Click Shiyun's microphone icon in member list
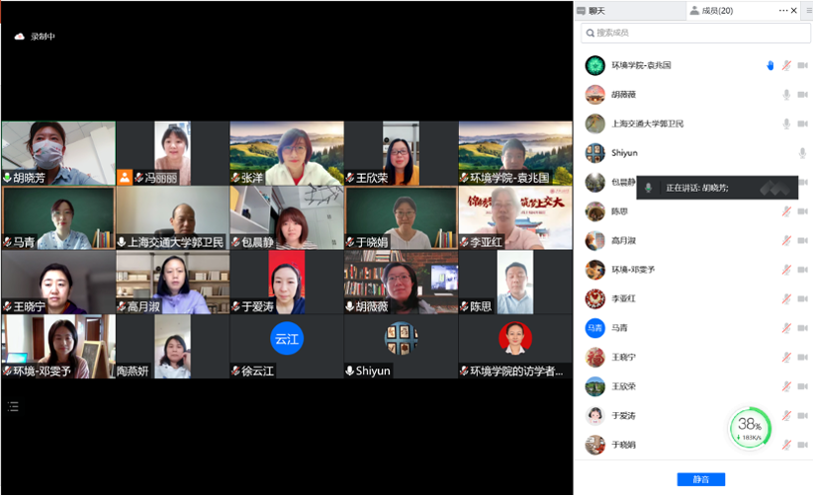Viewport: 813px width, 496px height. coord(802,153)
